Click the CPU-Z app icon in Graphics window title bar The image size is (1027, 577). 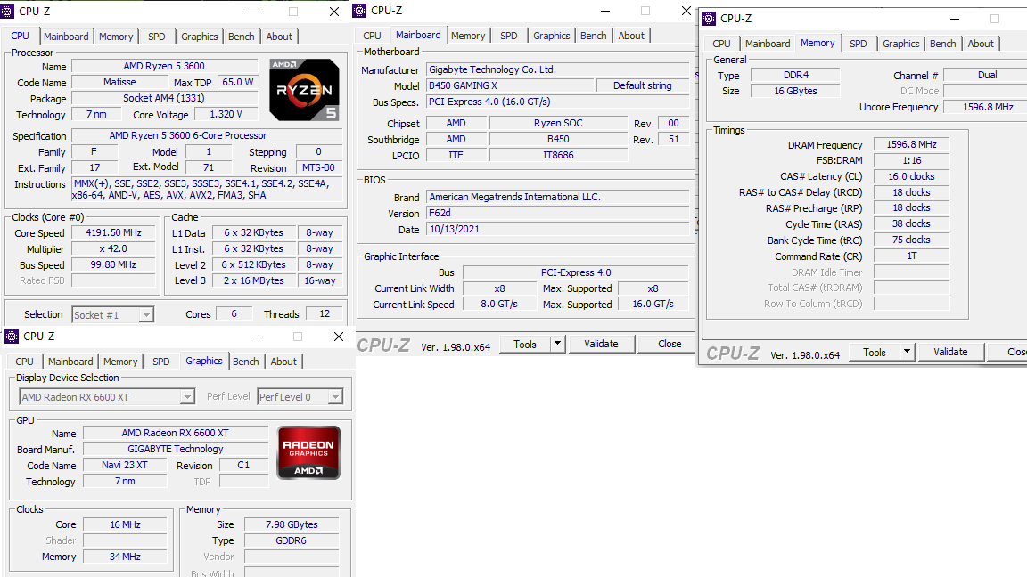tap(12, 337)
